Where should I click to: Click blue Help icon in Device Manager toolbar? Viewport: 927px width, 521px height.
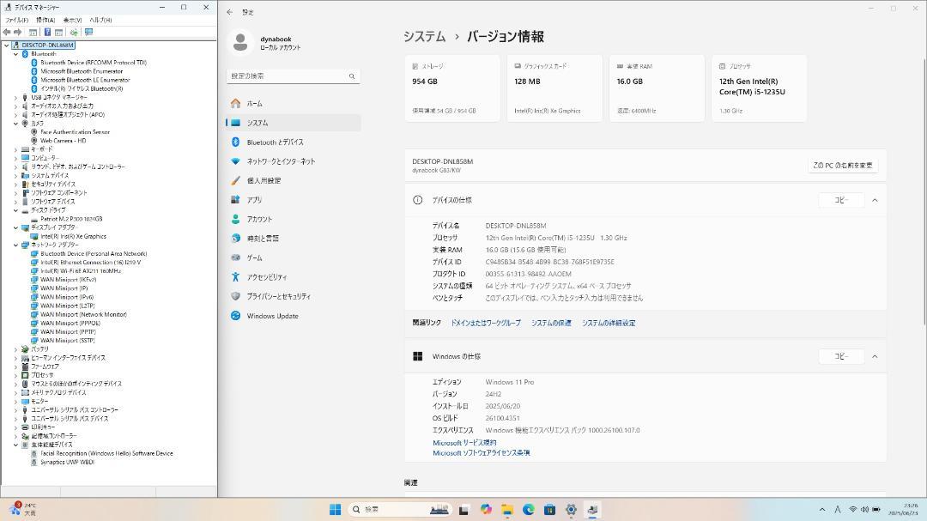[47, 32]
